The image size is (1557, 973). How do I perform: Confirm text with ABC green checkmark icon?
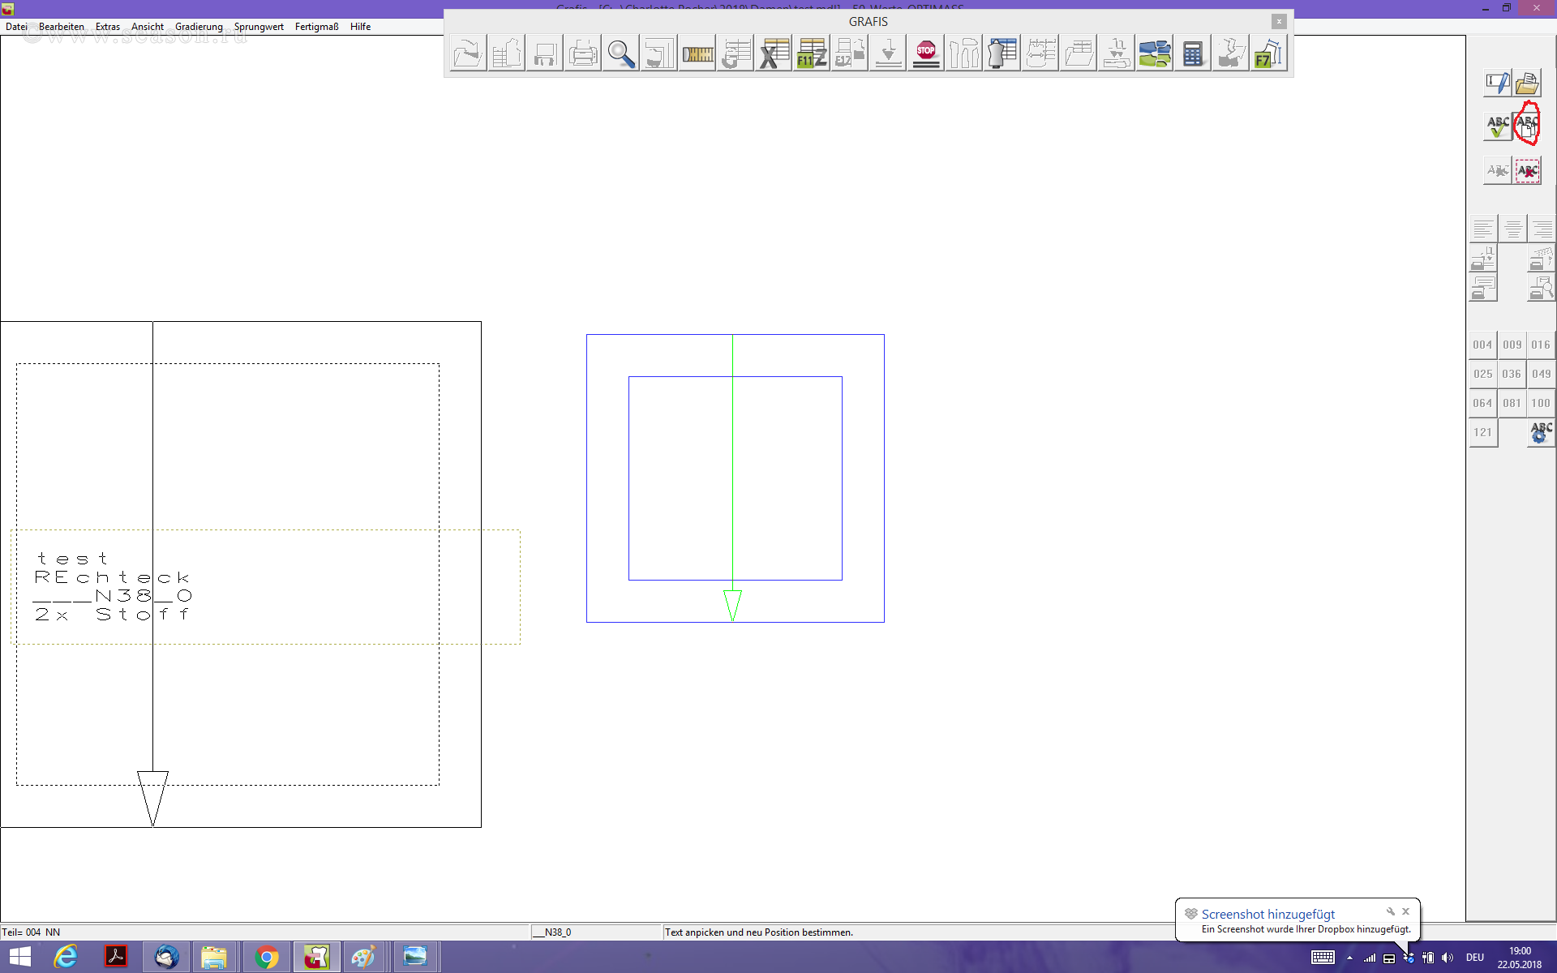[x=1497, y=126]
